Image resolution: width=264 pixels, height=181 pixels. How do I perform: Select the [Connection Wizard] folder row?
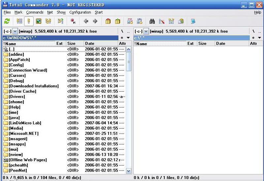click(x=64, y=70)
